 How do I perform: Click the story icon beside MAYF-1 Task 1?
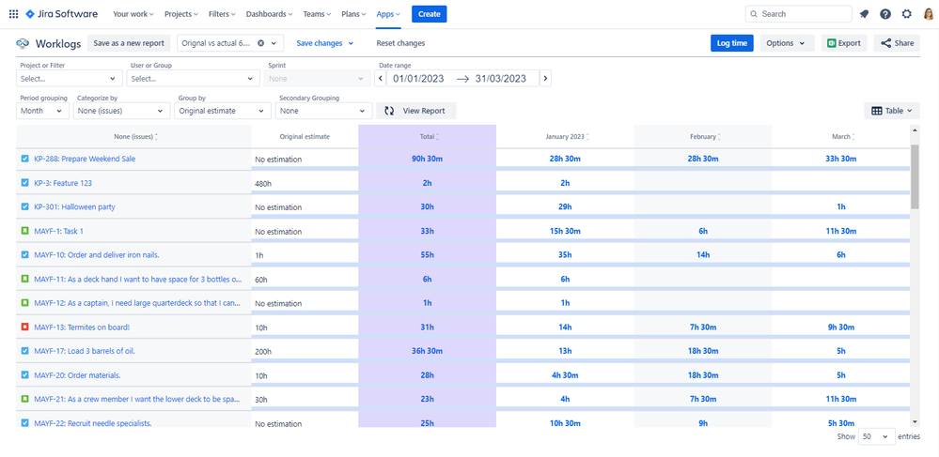[x=24, y=231]
